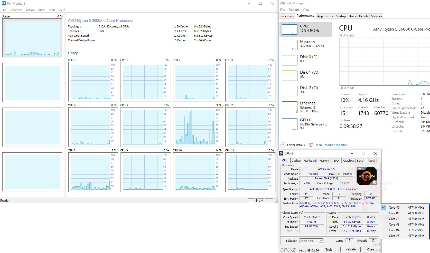430x253 pixels.
Task: Open PerfMonitor2 View menu
Action: (41, 10)
